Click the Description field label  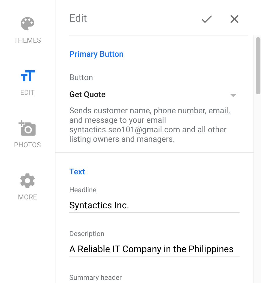[87, 234]
